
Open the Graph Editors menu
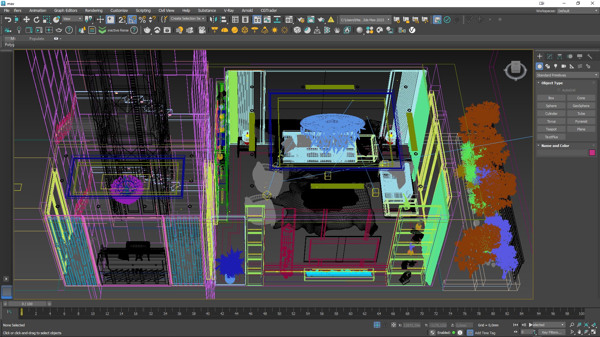[x=66, y=10]
